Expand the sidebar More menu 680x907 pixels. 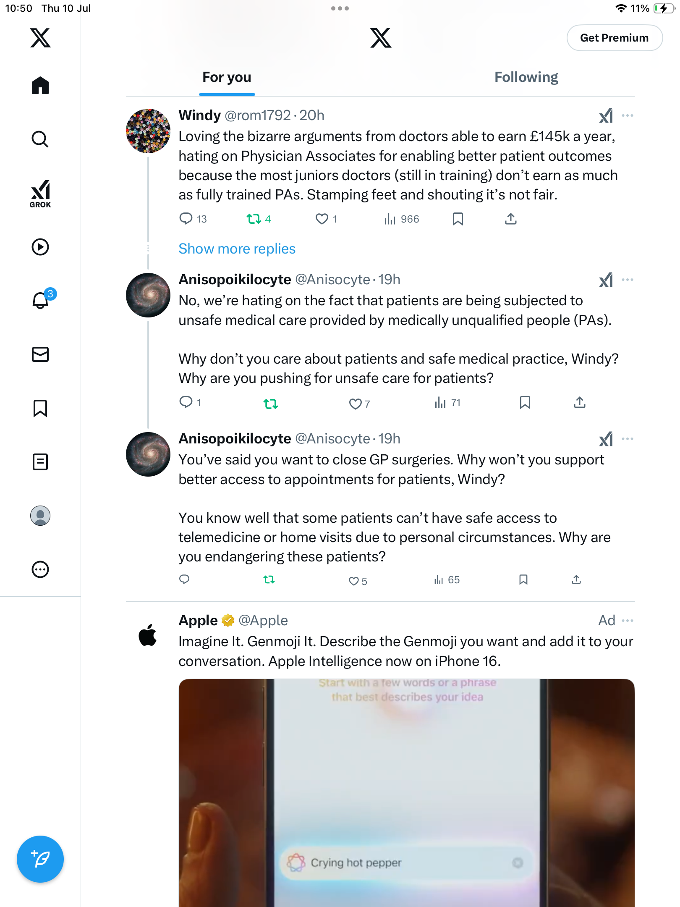pos(40,569)
